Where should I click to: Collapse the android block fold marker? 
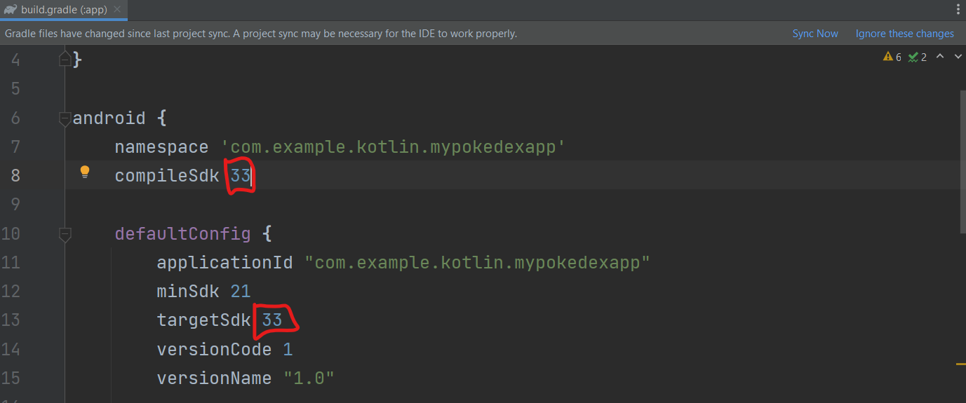tap(65, 118)
